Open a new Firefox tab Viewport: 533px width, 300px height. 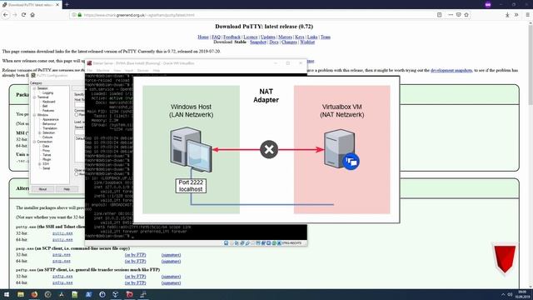point(67,5)
